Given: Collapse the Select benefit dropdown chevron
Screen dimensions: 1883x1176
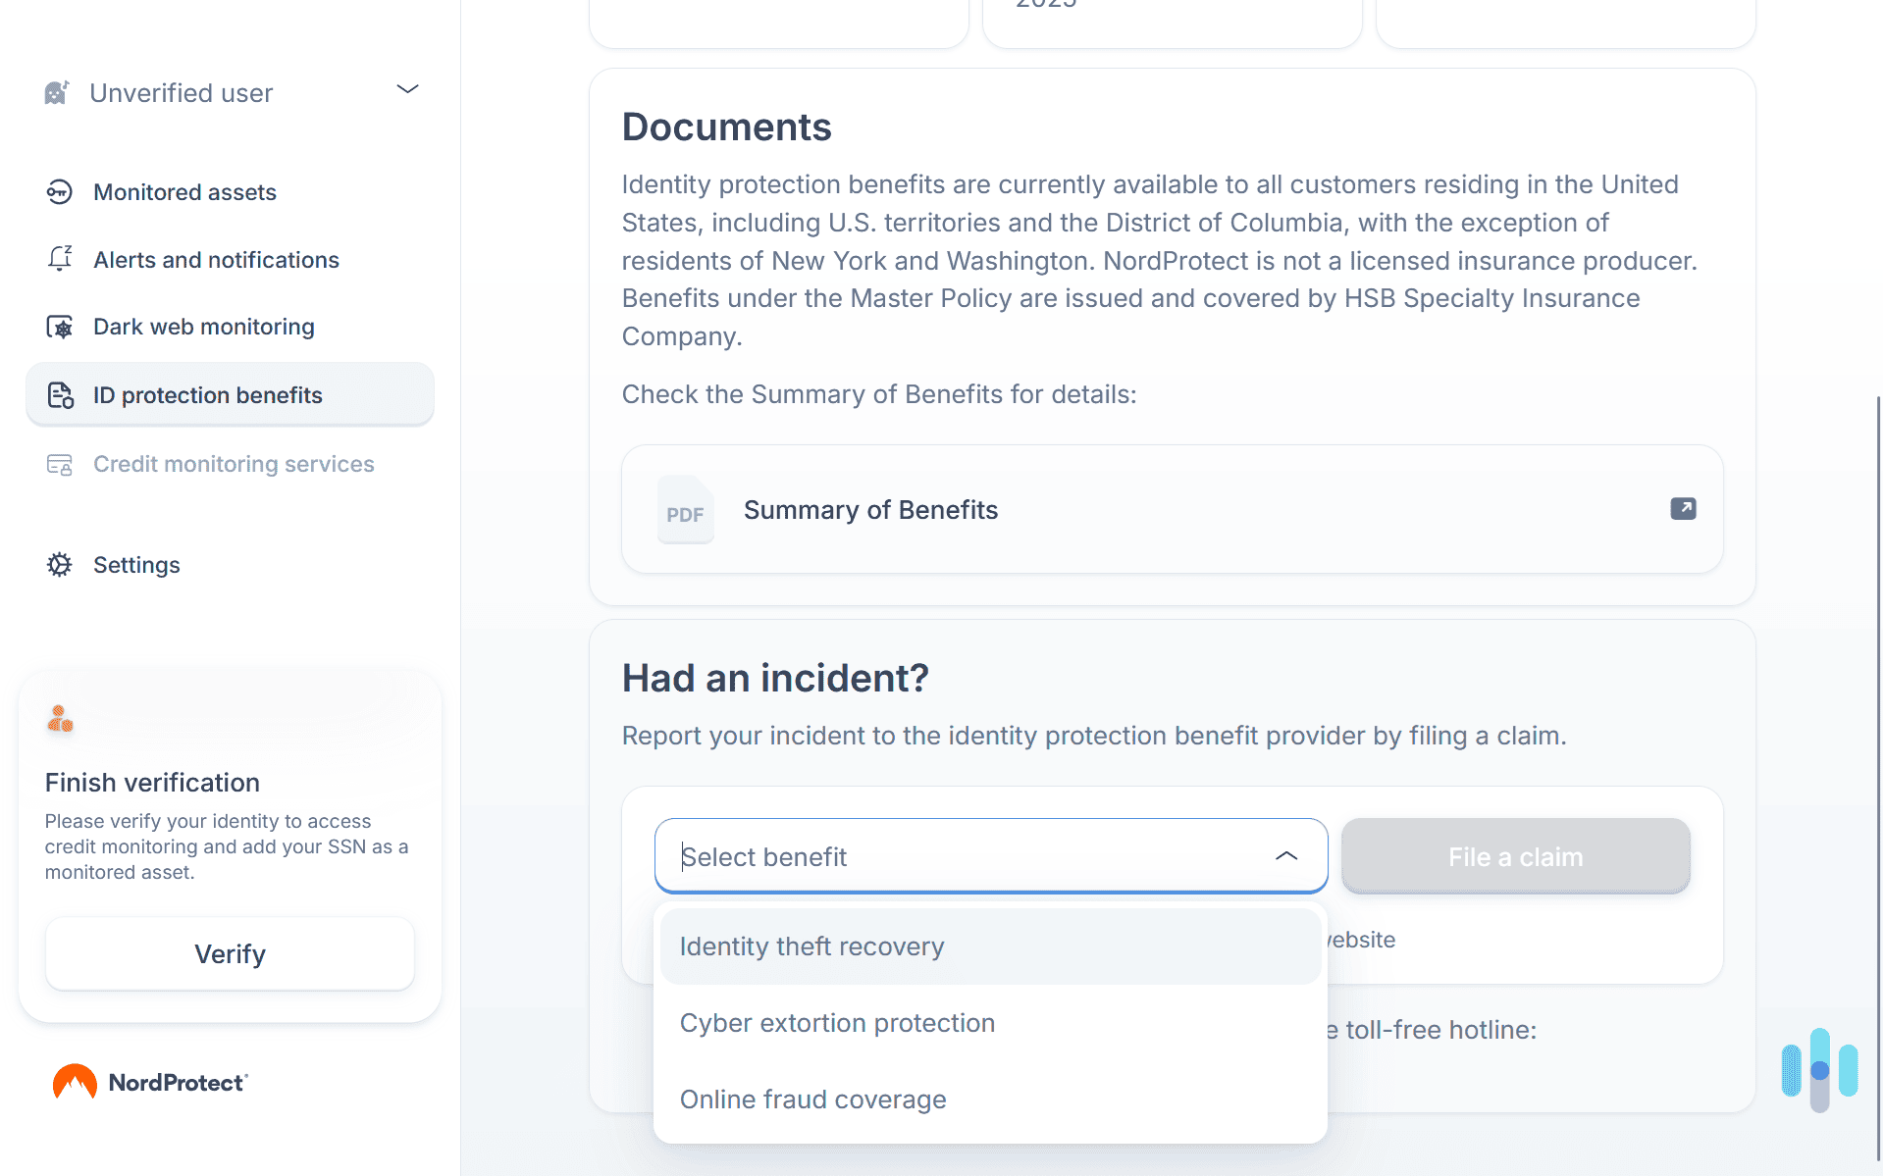Looking at the screenshot, I should 1286,855.
